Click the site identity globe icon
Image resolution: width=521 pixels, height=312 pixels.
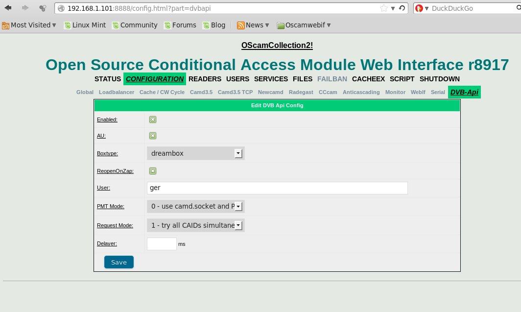click(61, 8)
